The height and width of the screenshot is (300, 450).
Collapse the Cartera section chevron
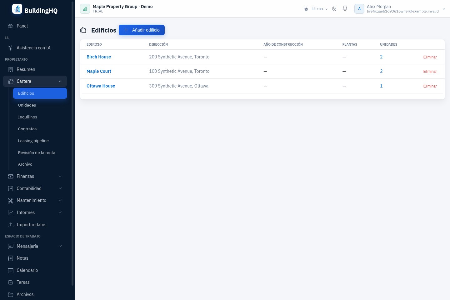60,82
